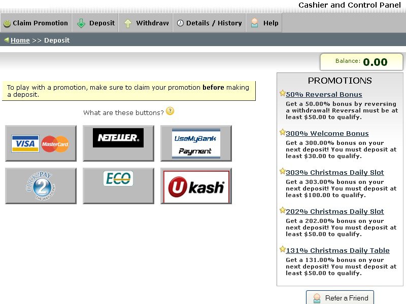406x304 pixels.
Task: Choose Ukash deposit method
Action: (196, 186)
